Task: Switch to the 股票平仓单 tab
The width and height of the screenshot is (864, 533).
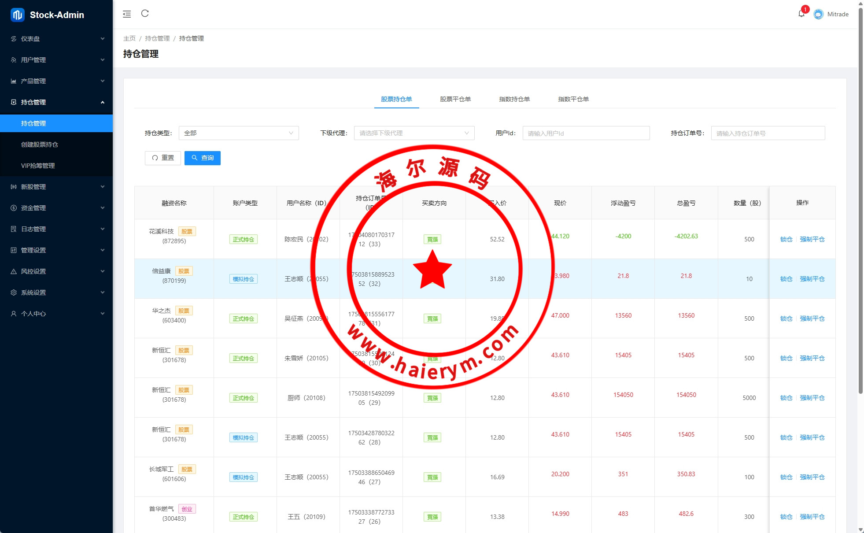Action: click(455, 99)
